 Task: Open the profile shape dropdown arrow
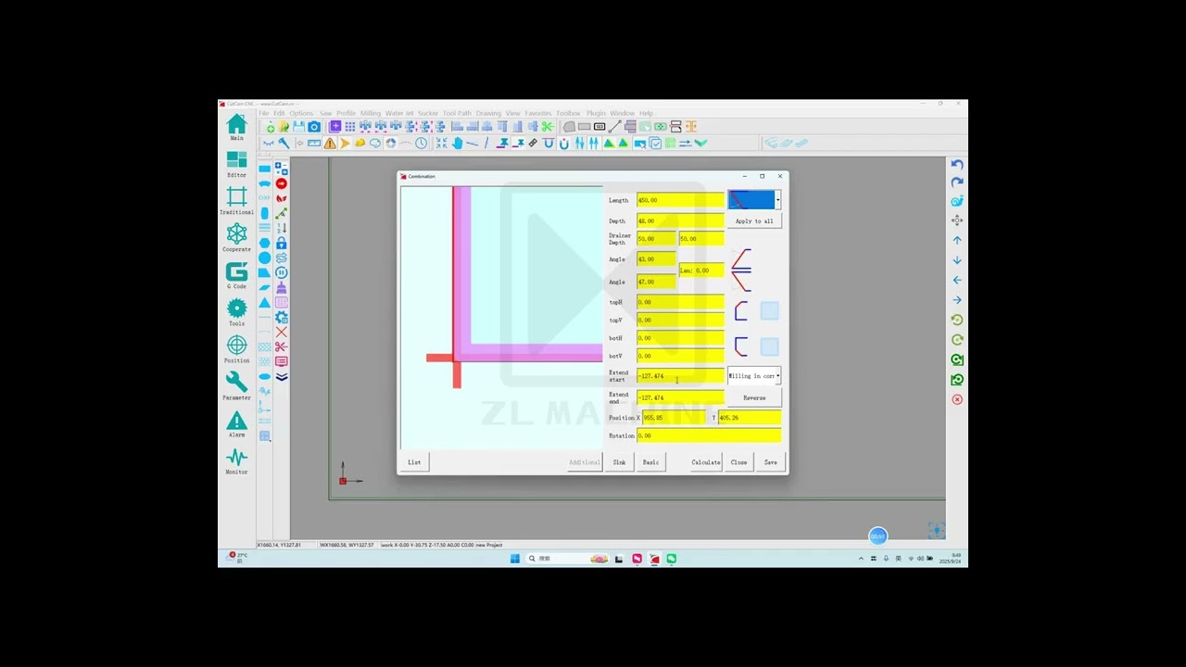(777, 200)
